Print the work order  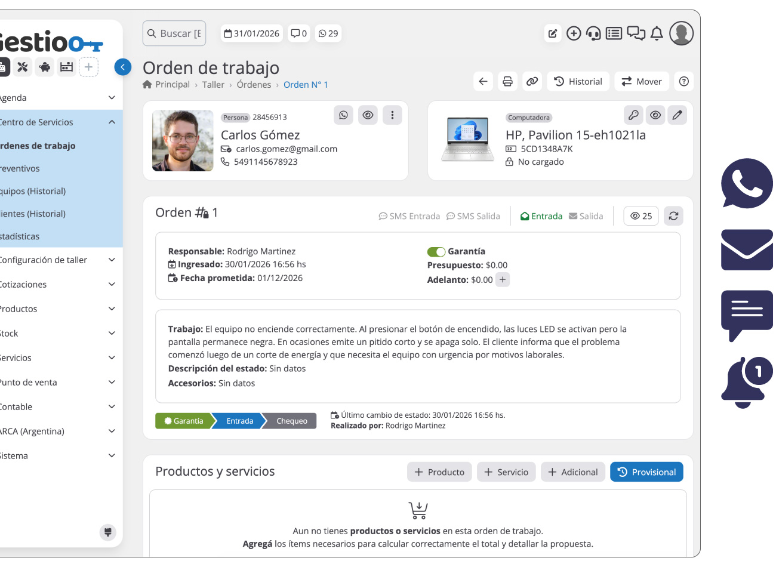coord(507,81)
